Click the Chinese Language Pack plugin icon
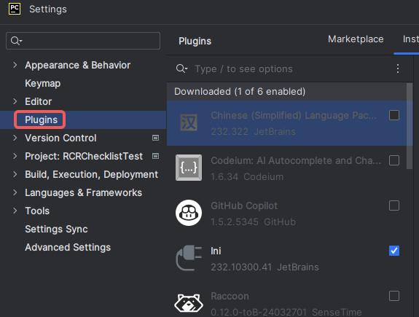The height and width of the screenshot is (317, 419). (189, 122)
